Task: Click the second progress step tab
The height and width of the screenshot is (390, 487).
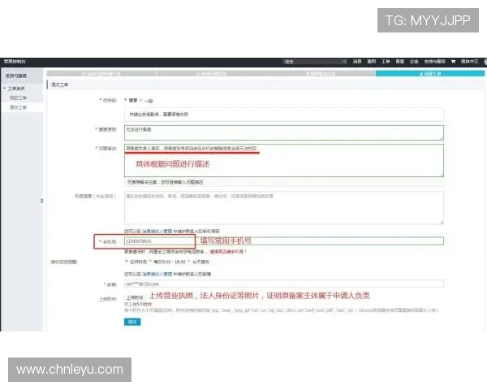Action: (211, 74)
